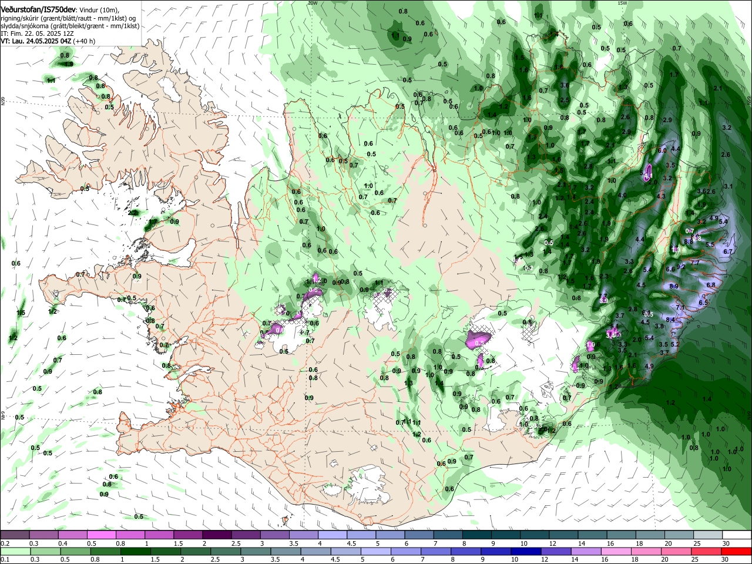This screenshot has height=564, width=752.
Task: Click the 'VT: Lau. 24.05.2025 04Z' valid time
Action: pyautogui.click(x=36, y=41)
